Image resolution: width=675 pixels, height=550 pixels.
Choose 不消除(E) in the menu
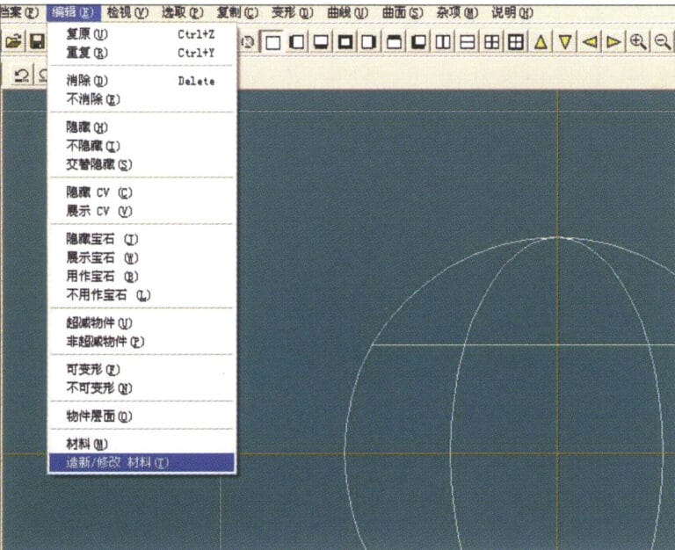[x=142, y=99]
